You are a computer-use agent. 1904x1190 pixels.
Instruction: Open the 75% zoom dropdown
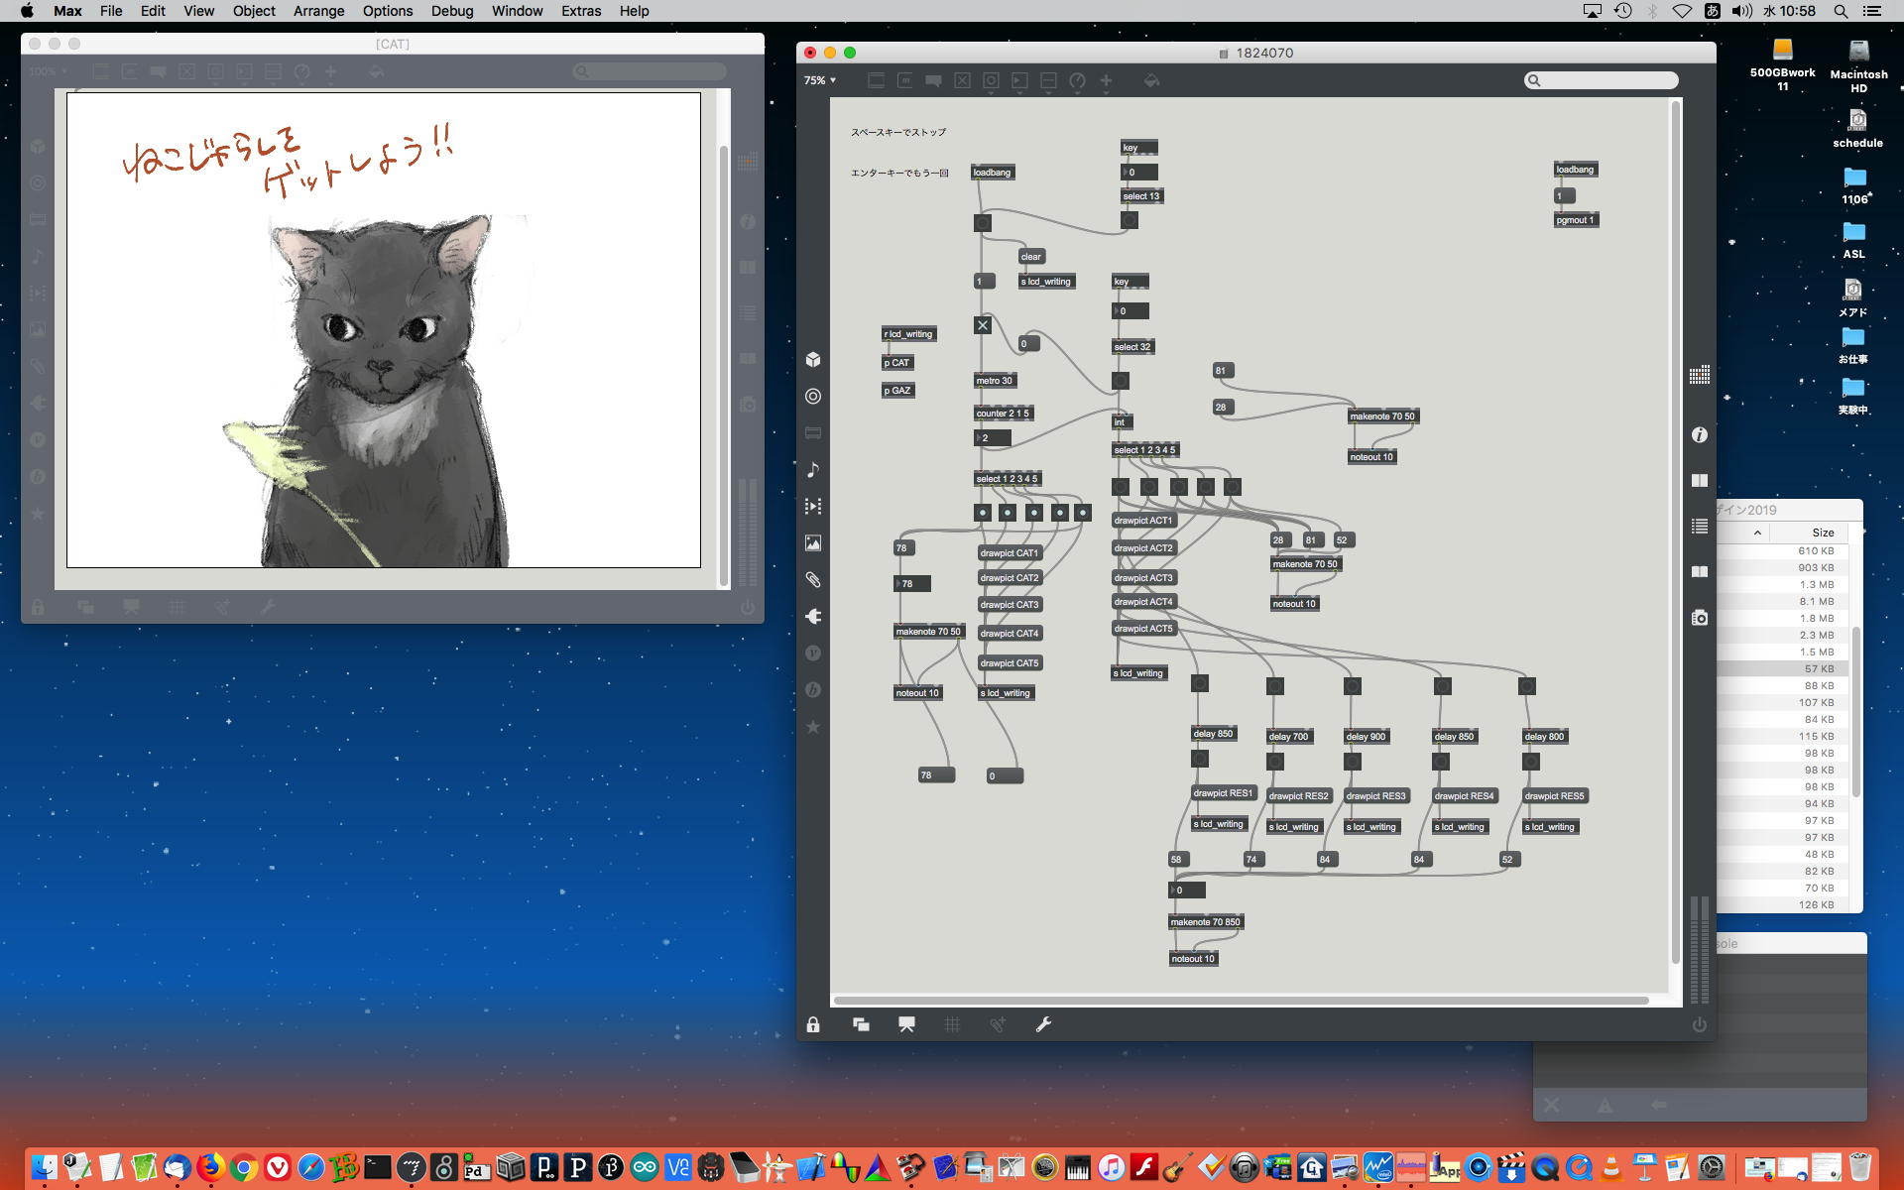[820, 80]
